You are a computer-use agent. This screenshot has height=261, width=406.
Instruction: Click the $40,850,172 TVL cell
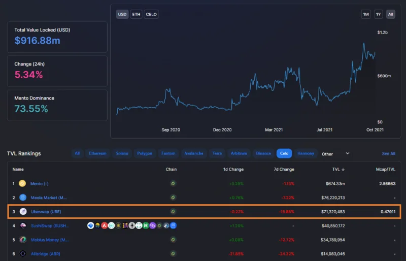click(x=333, y=225)
